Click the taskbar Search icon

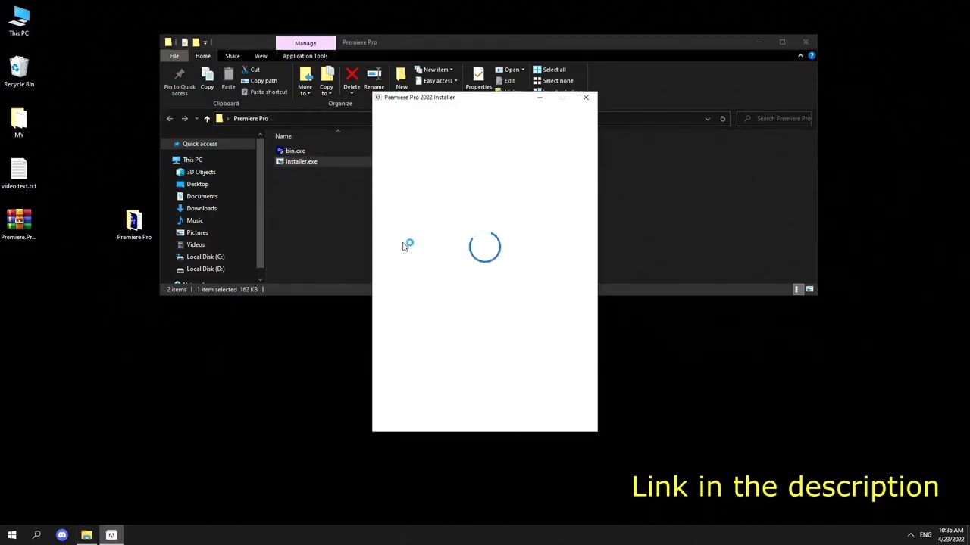pyautogui.click(x=36, y=535)
